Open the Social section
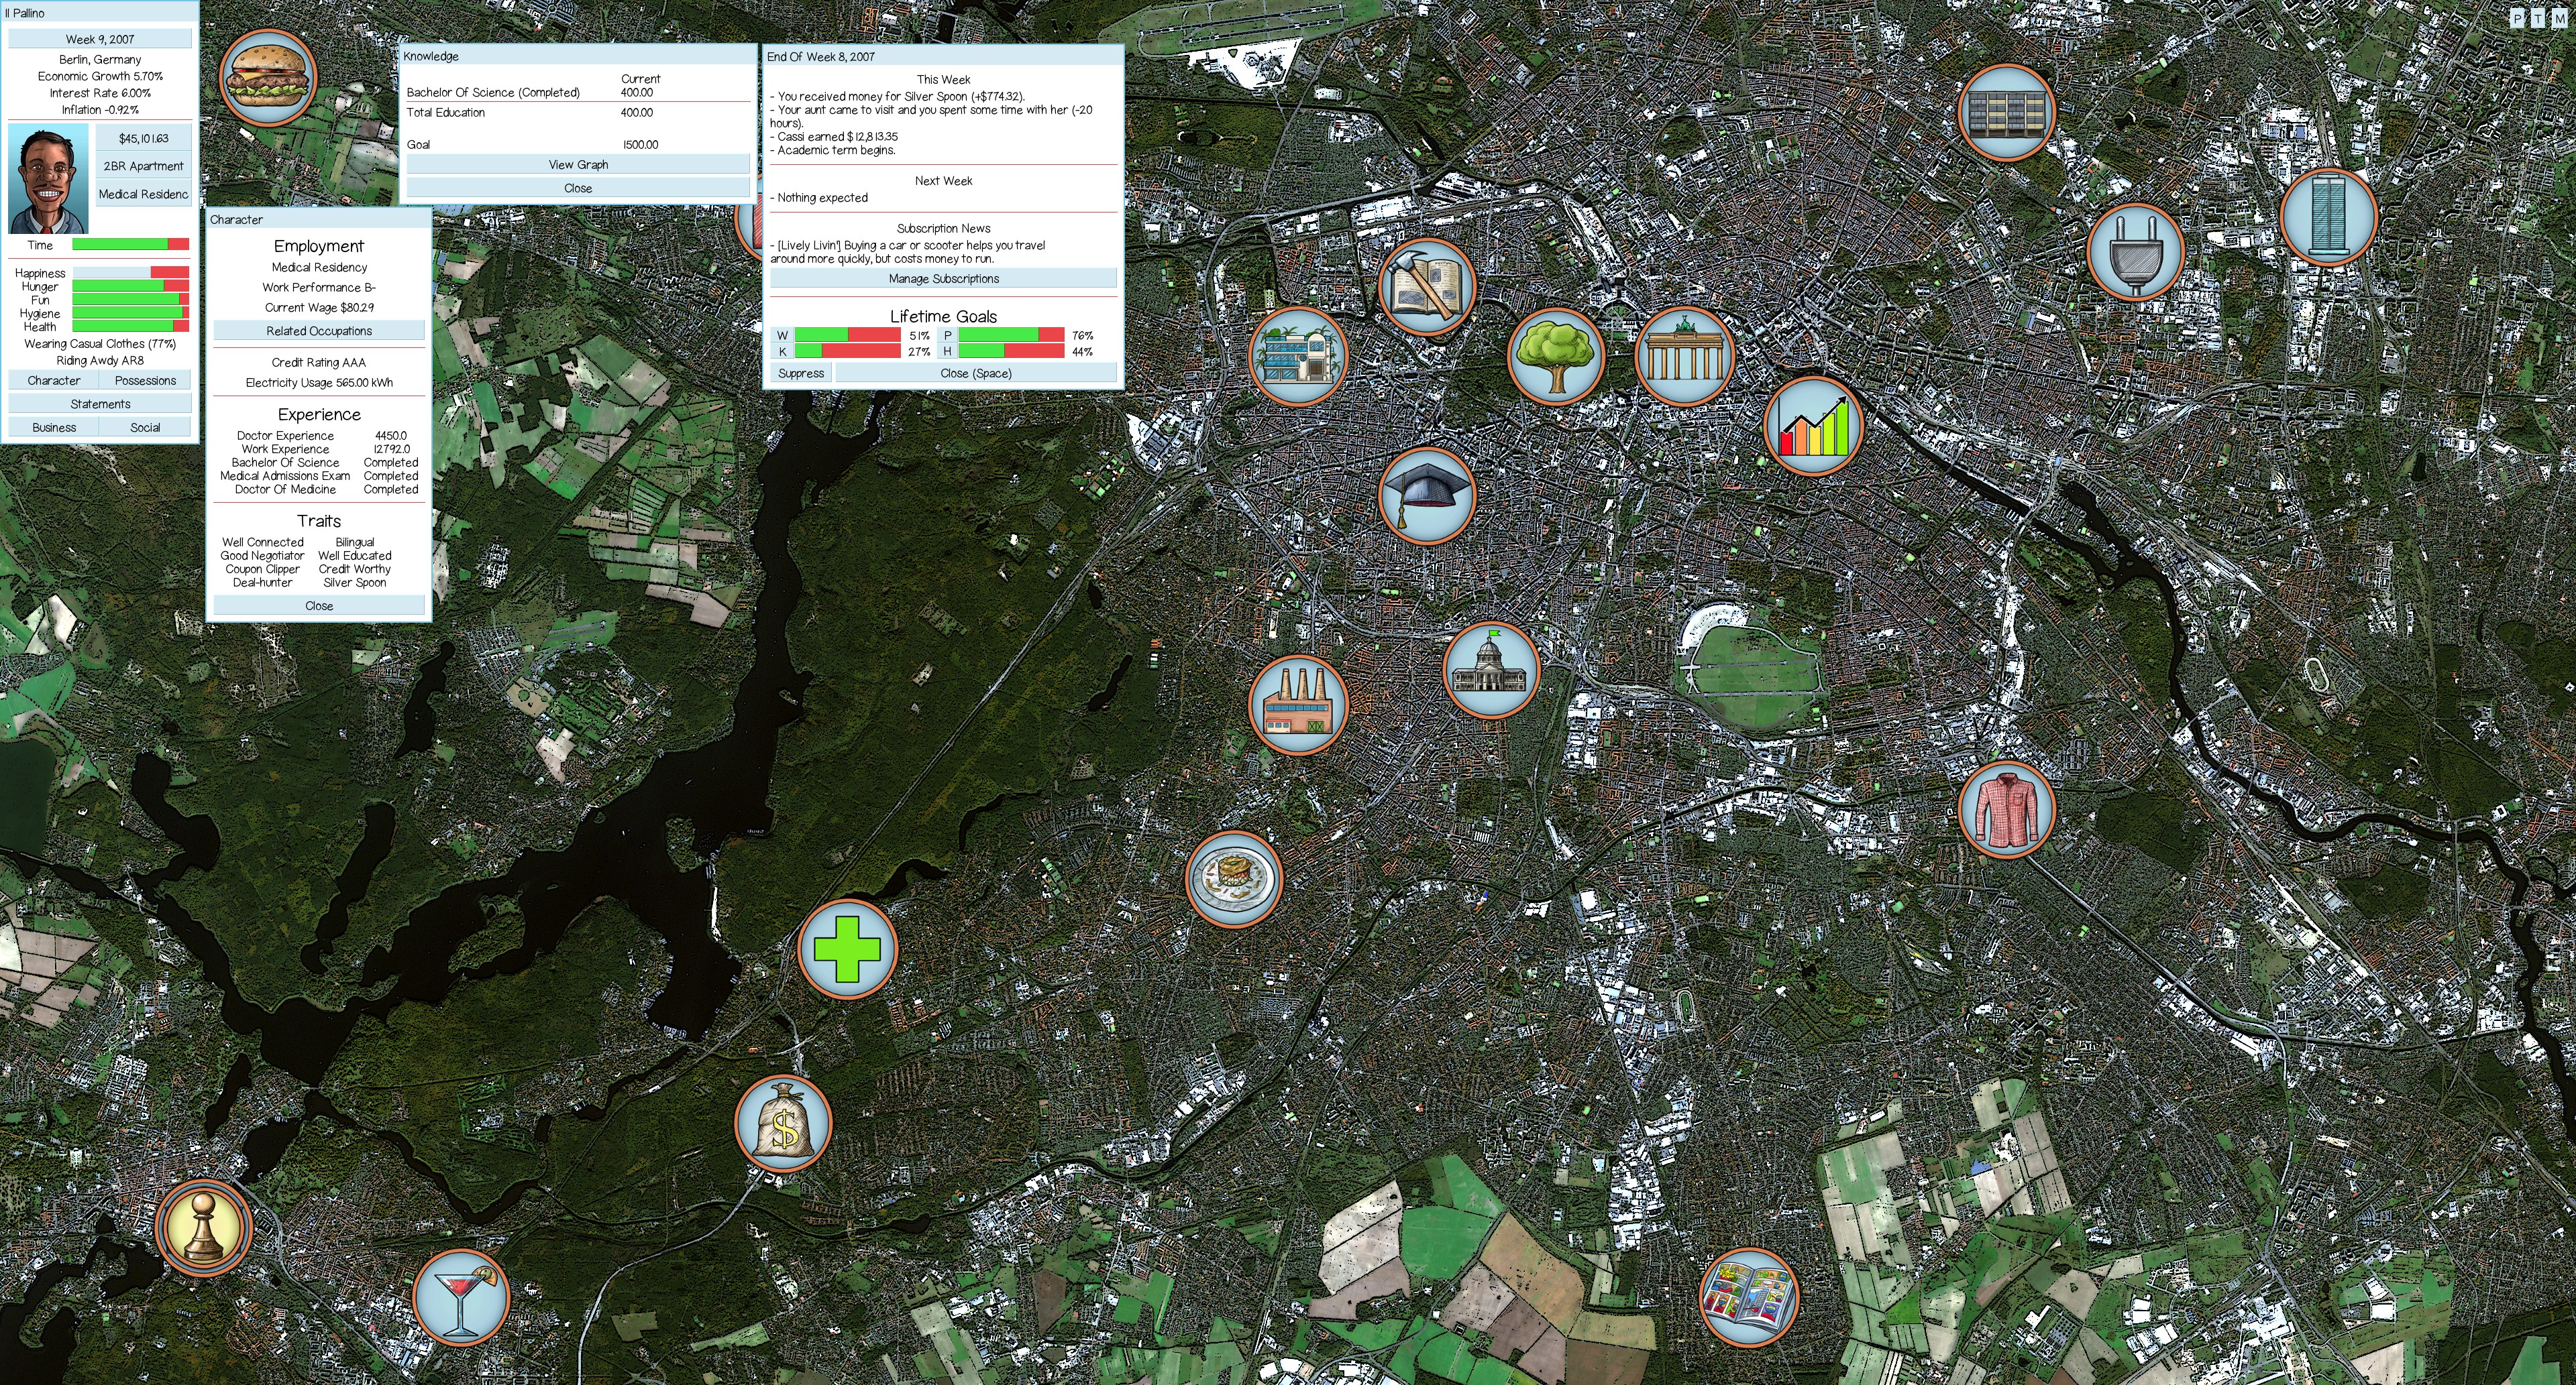 click(145, 426)
